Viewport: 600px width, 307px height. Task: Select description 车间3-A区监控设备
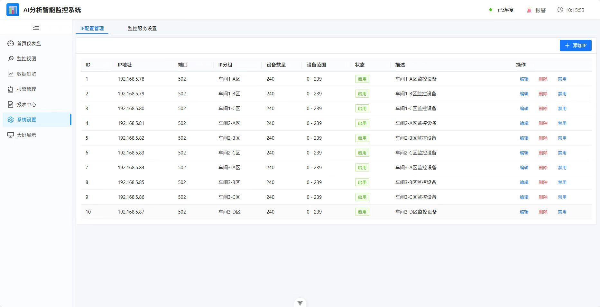pyautogui.click(x=416, y=168)
